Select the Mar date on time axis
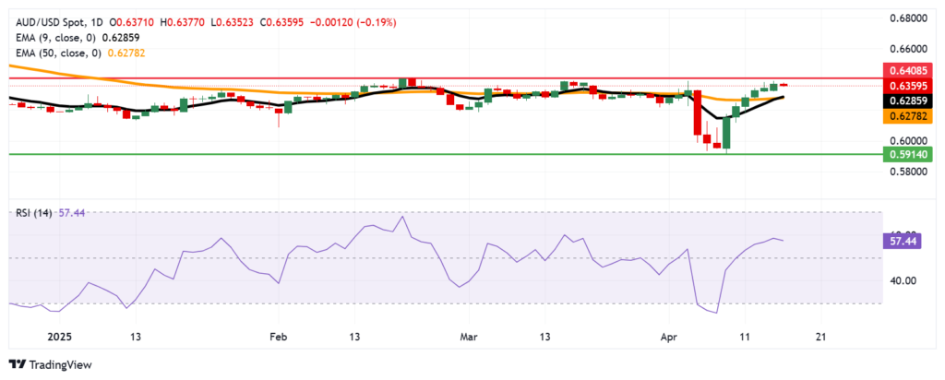The width and height of the screenshot is (945, 380). coord(471,338)
